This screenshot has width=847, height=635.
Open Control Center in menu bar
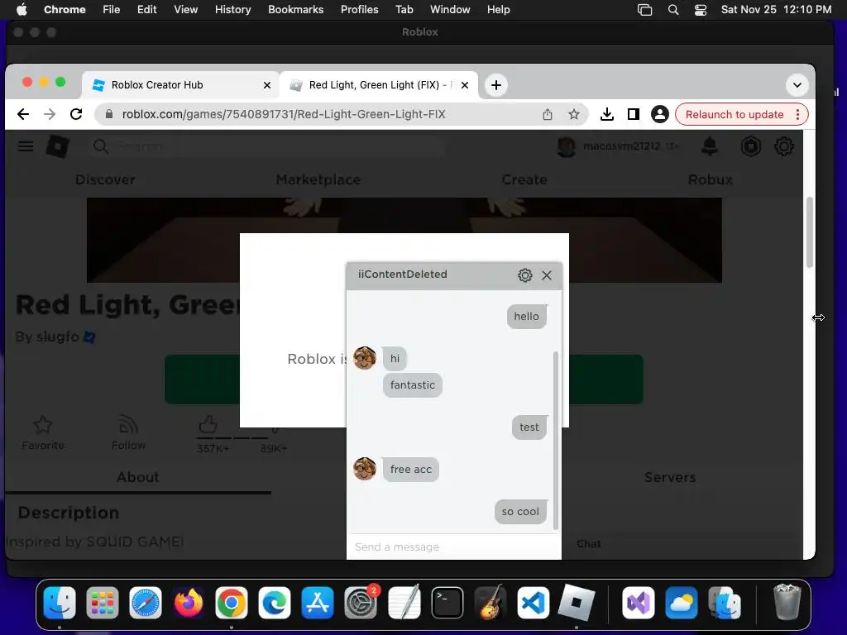point(701,10)
